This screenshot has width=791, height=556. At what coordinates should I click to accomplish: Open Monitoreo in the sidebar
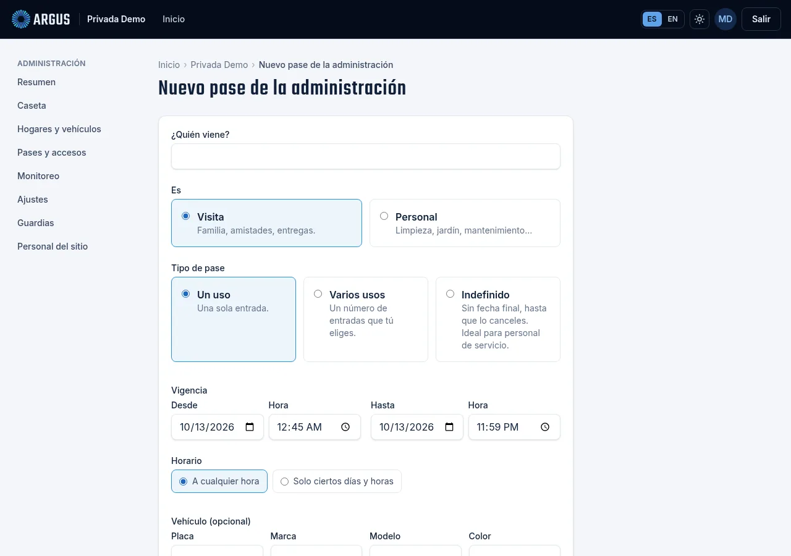coord(38,176)
